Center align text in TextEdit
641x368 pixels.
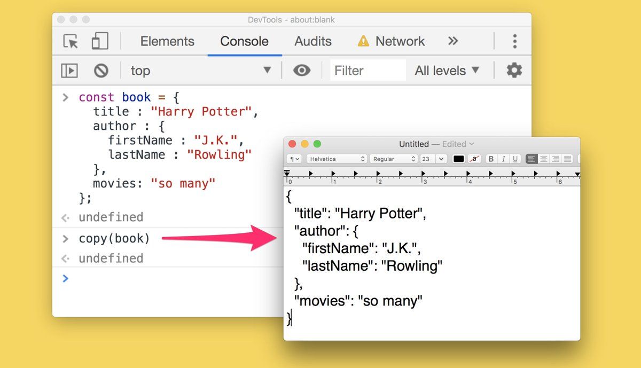click(544, 159)
